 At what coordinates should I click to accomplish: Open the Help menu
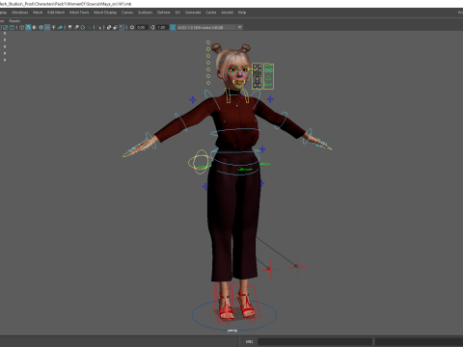click(242, 13)
